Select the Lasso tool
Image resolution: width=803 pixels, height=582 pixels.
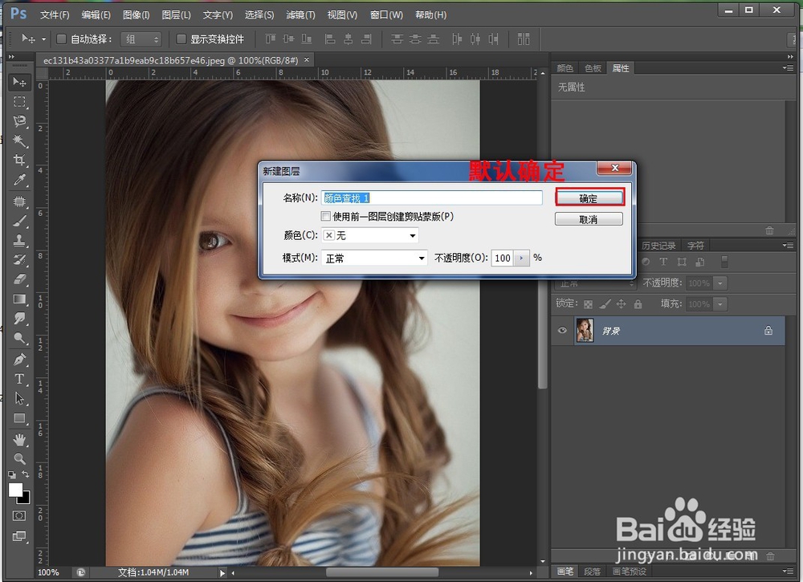coord(19,120)
